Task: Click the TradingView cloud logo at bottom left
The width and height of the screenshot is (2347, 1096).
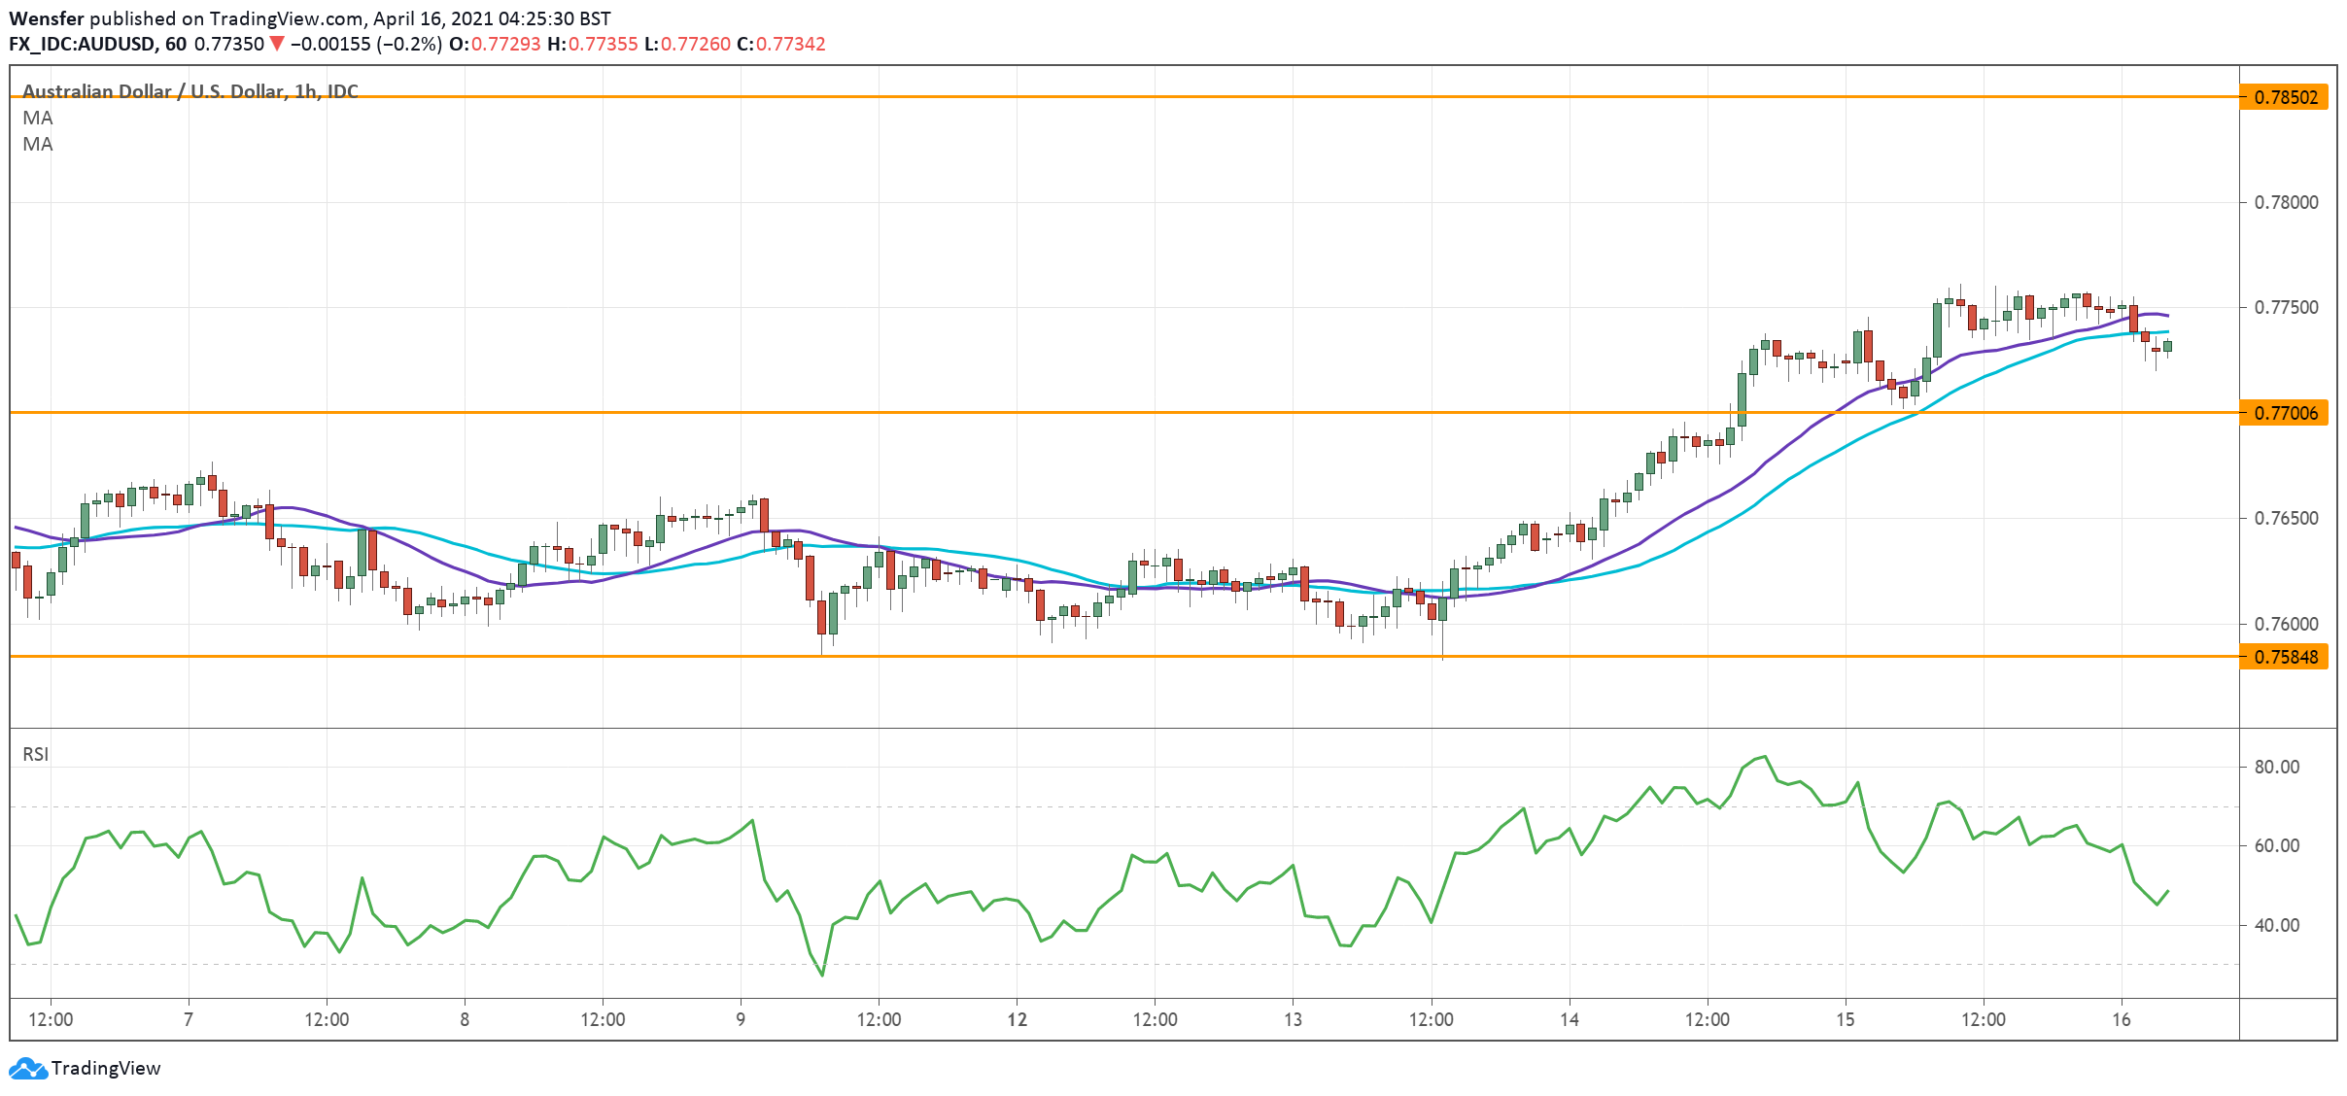Action: (26, 1068)
